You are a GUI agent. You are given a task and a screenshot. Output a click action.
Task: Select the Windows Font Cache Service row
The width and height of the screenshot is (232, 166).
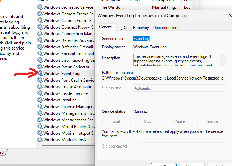coord(65,80)
